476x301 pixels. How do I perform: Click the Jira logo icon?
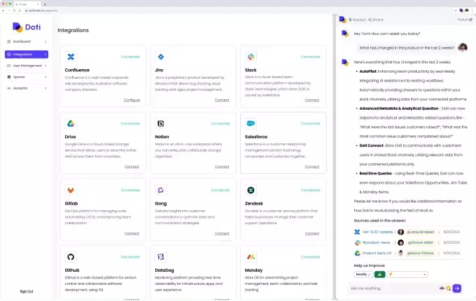(x=161, y=57)
